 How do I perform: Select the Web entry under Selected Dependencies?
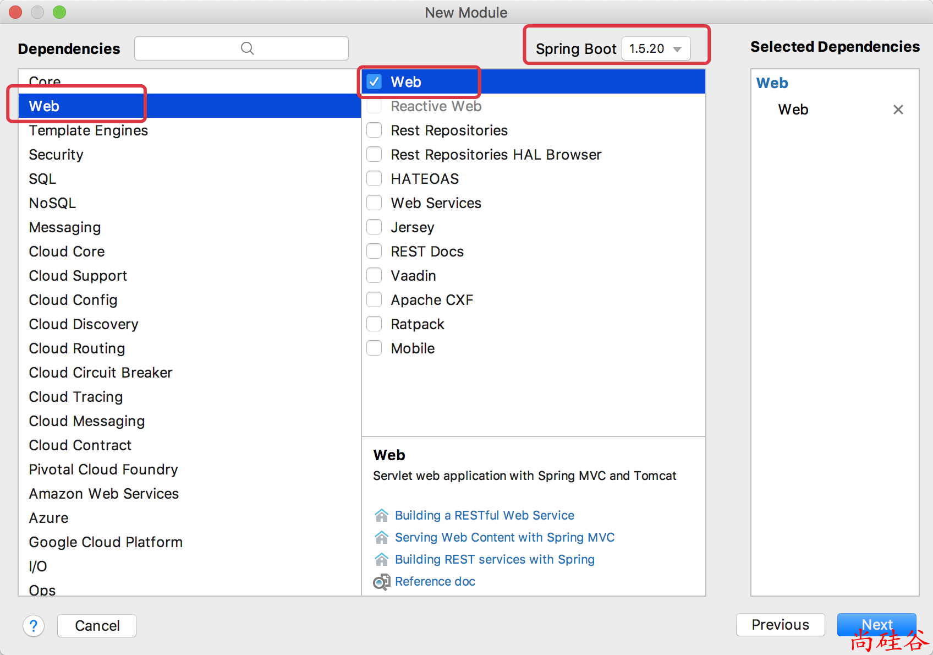click(793, 110)
